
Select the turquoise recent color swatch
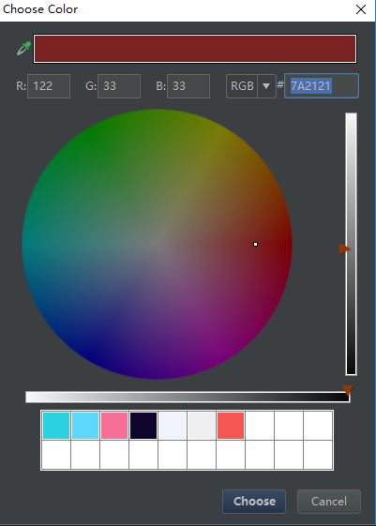tap(56, 426)
